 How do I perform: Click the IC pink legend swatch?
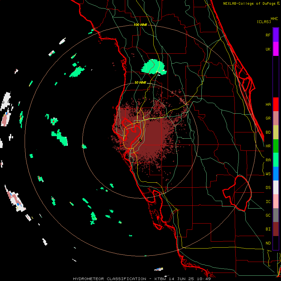pos(276,201)
